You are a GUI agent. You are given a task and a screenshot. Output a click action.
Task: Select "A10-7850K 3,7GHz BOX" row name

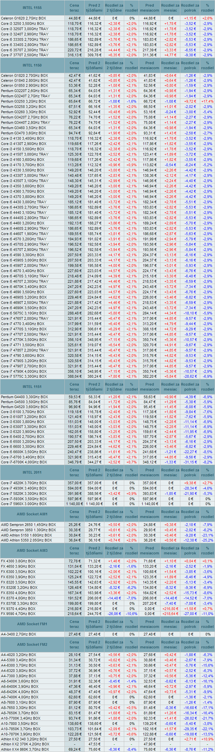[21, 729]
